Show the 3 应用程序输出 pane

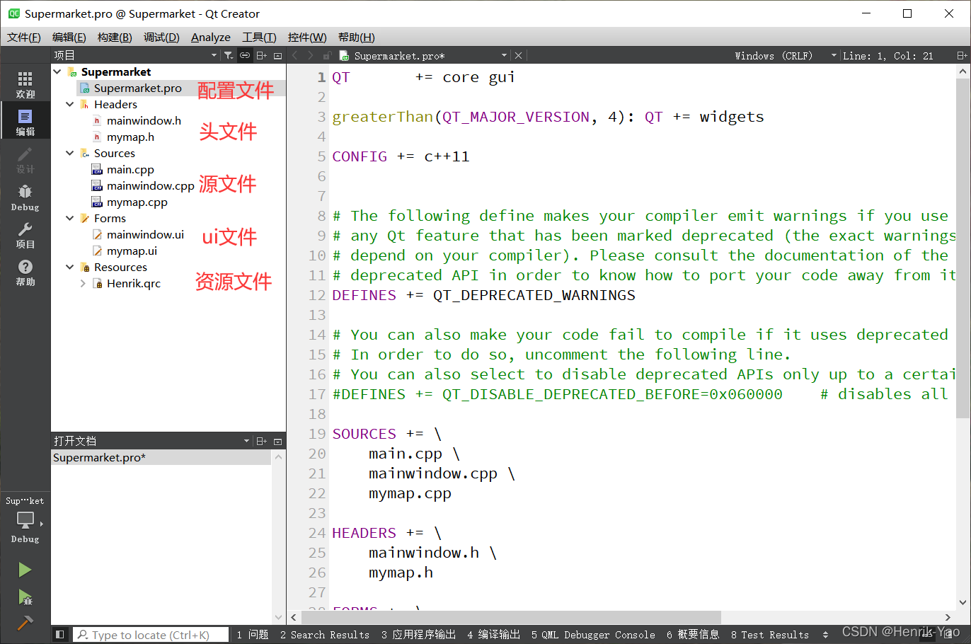pos(418,635)
